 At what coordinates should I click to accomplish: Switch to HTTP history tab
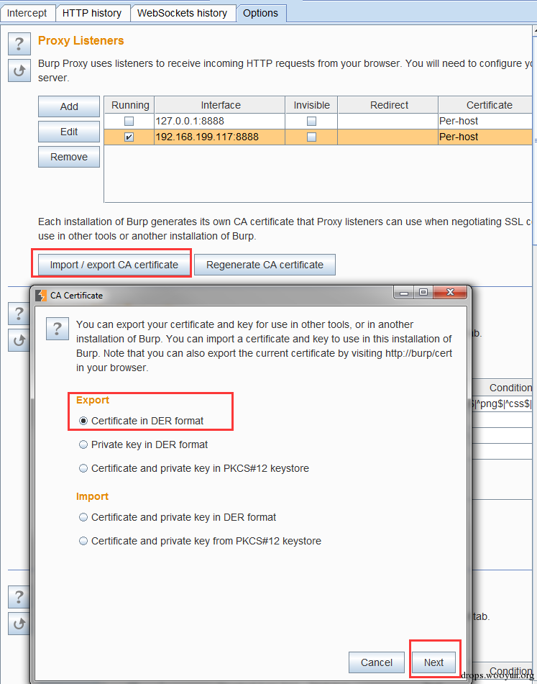coord(93,13)
